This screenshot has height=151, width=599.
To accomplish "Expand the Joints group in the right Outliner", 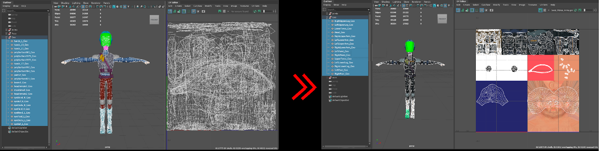I will click(327, 13).
